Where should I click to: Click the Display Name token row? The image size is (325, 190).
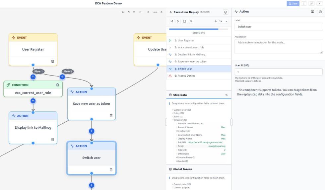point(201,139)
